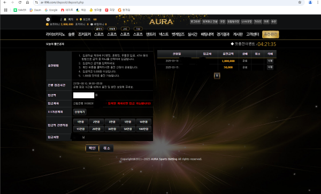Select the 1만원 quick amount button

pos(81,122)
